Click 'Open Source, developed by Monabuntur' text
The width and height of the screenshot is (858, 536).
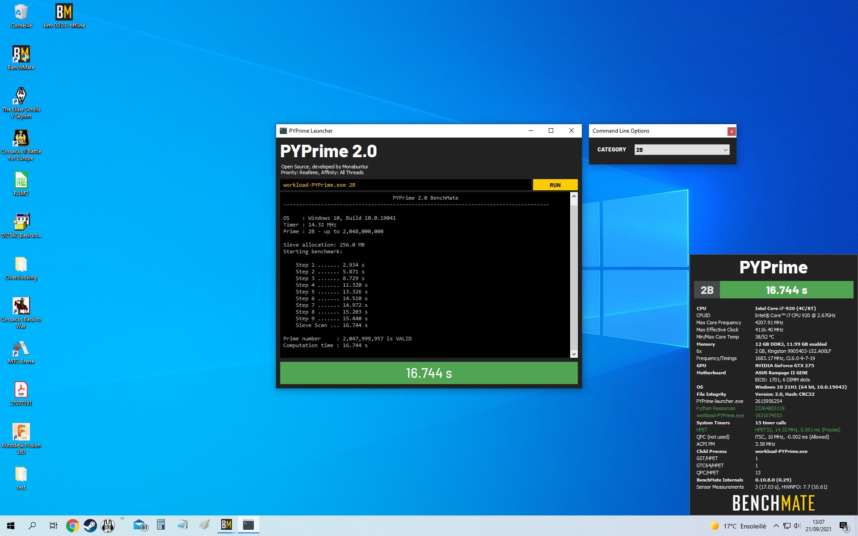(324, 167)
